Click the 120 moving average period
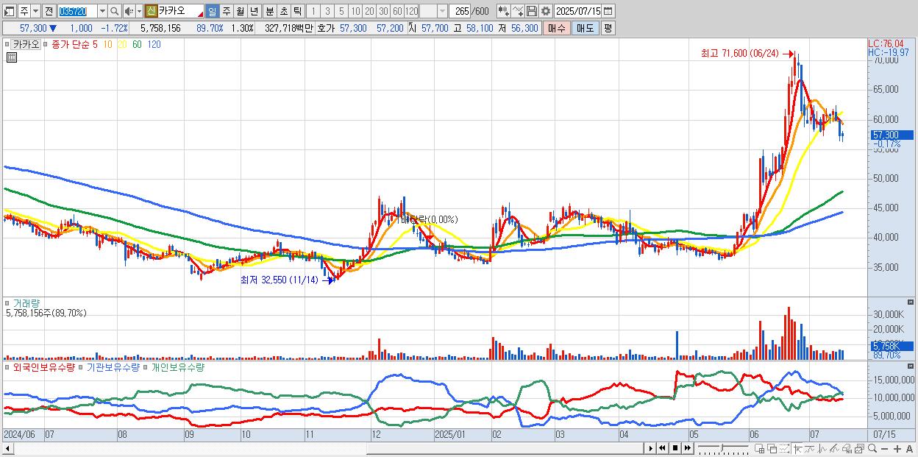 [154, 44]
